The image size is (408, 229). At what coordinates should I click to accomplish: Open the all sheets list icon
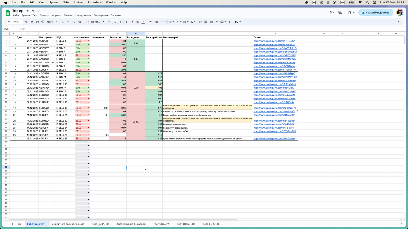coord(19,224)
